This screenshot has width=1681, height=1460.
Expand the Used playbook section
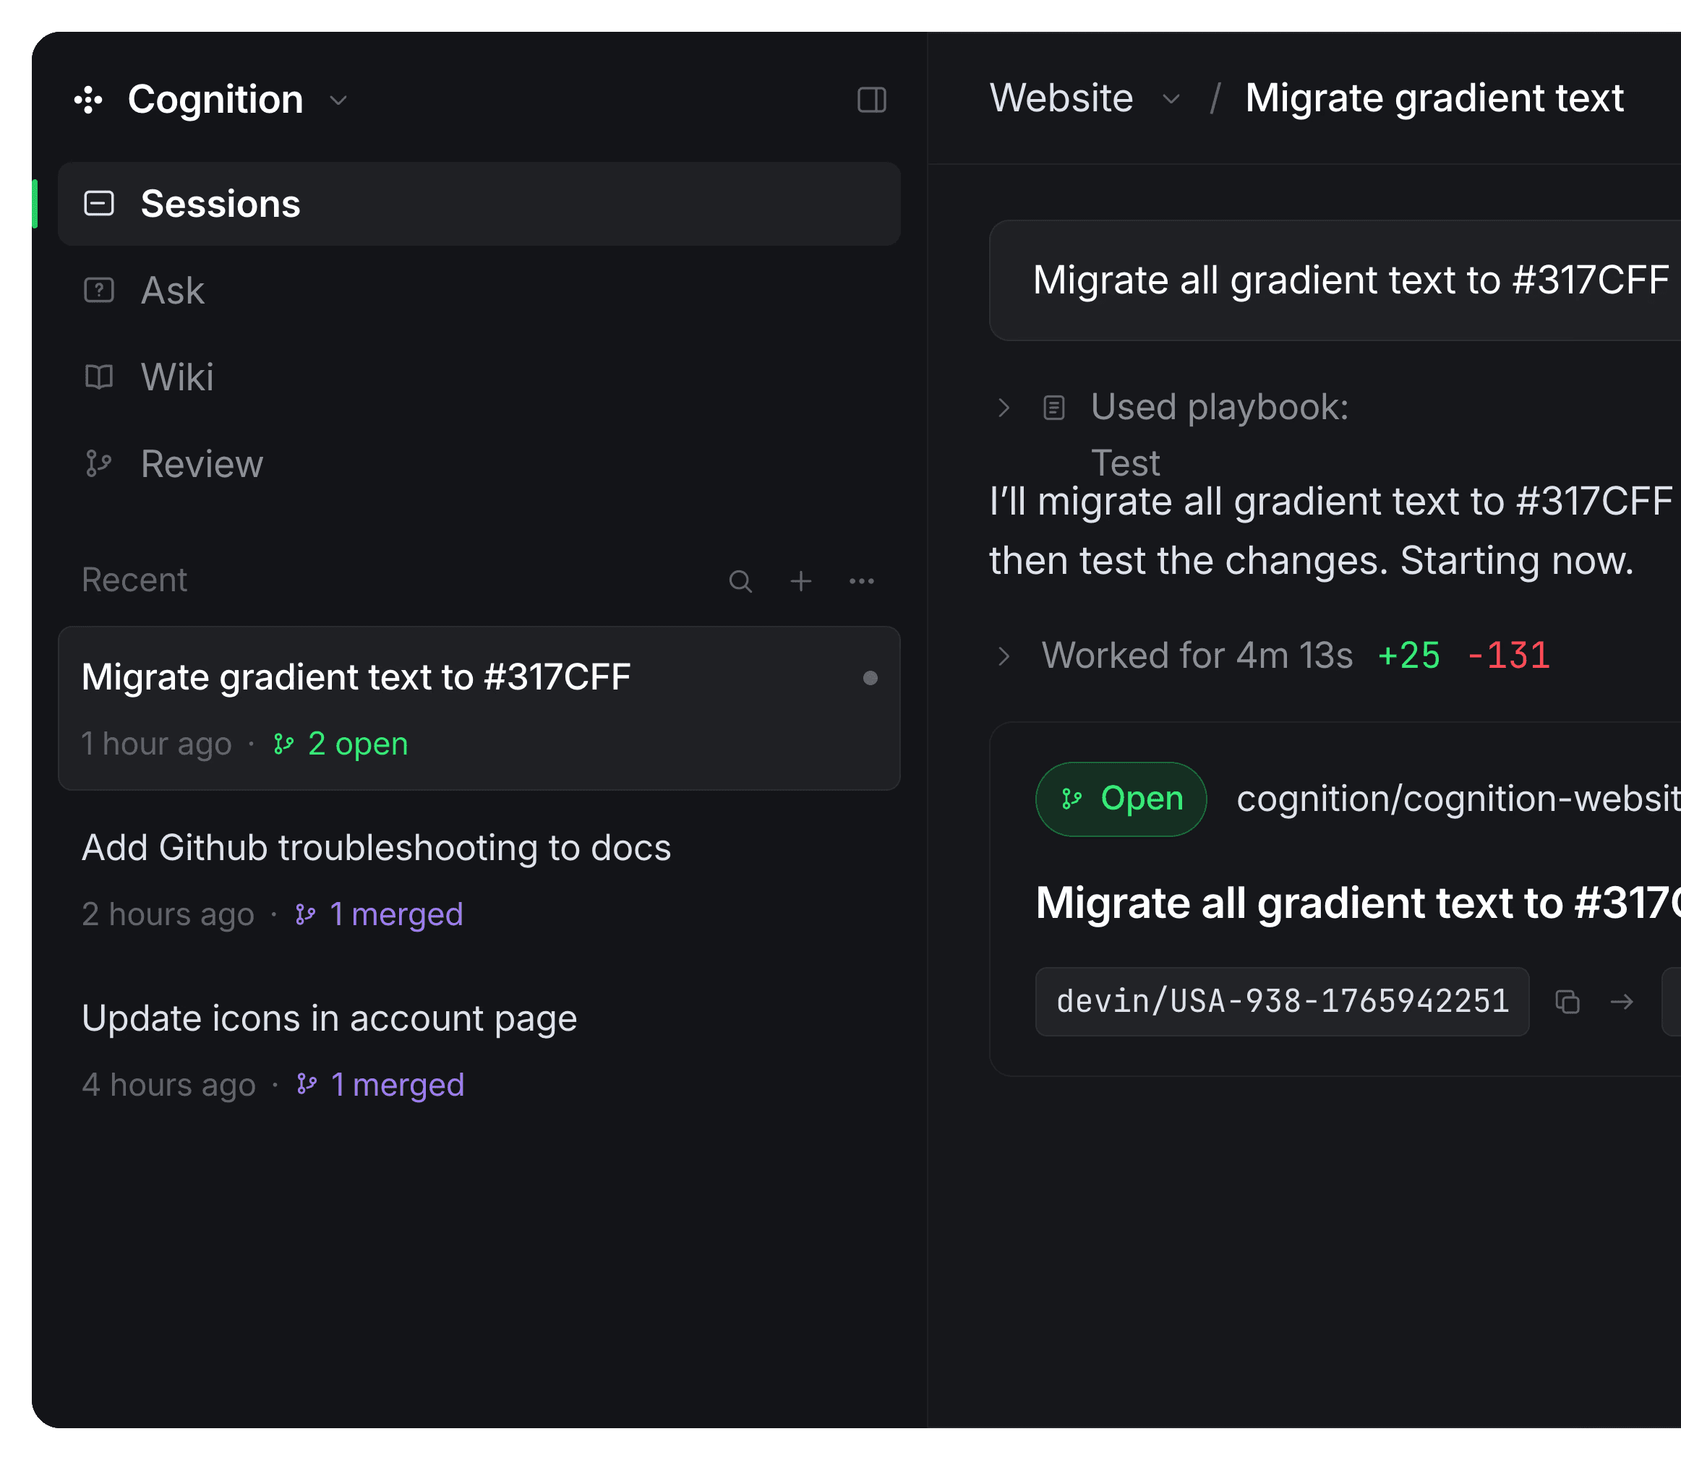1004,408
